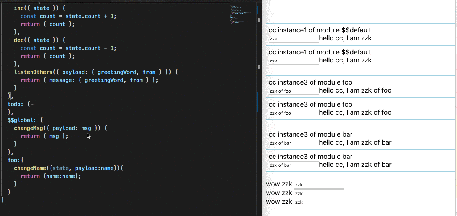The height and width of the screenshot is (216, 457).
Task: Click the 'foo:{' line in code
Action: (x=15, y=160)
